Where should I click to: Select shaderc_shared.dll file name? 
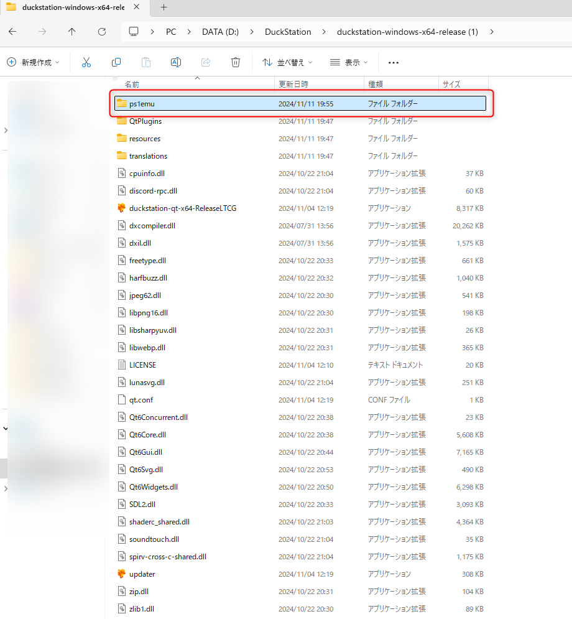click(x=159, y=521)
